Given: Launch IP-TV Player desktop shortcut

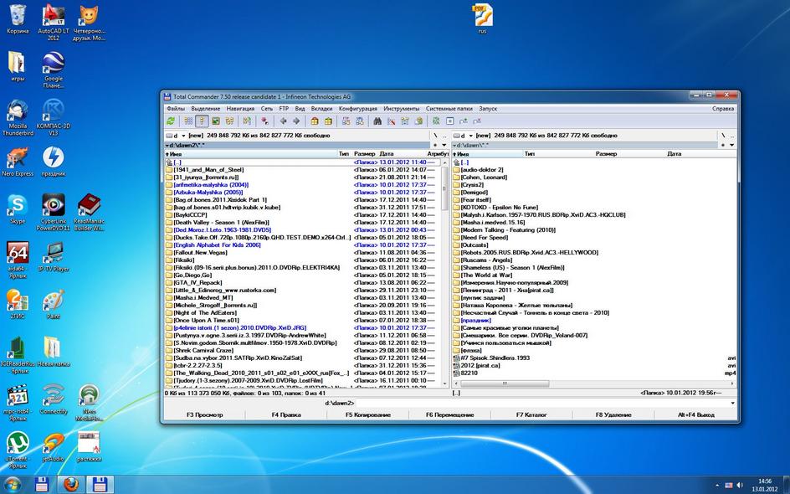Looking at the screenshot, I should point(54,257).
